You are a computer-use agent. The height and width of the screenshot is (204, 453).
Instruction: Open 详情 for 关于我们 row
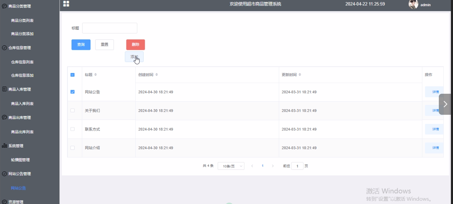click(x=434, y=111)
